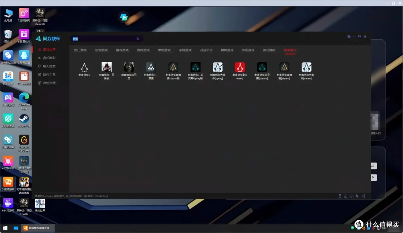This screenshot has width=403, height=233.
Task: Open 此电脑 desktop icon
Action: pyautogui.click(x=8, y=15)
